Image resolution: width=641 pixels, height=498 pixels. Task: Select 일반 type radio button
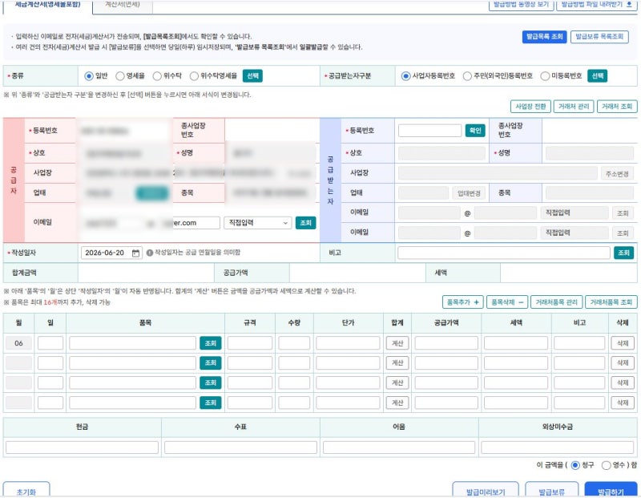(x=89, y=76)
